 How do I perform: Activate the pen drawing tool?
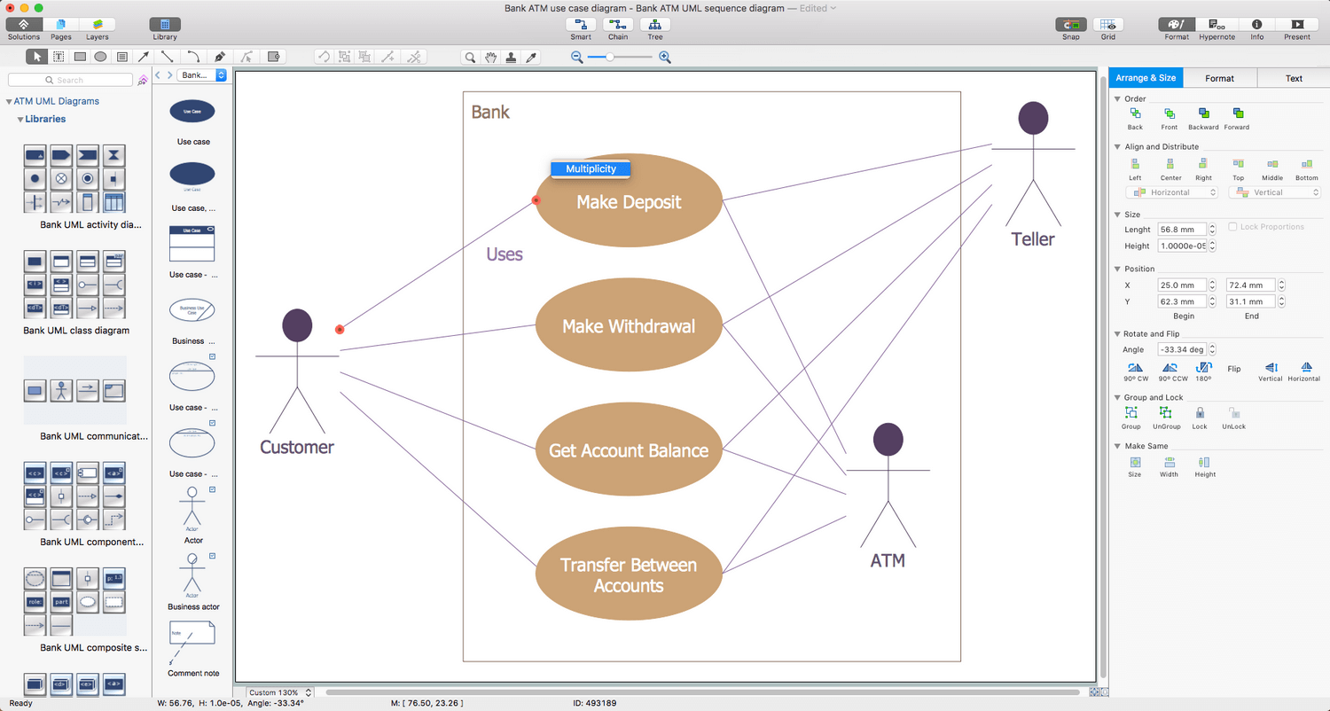[219, 57]
